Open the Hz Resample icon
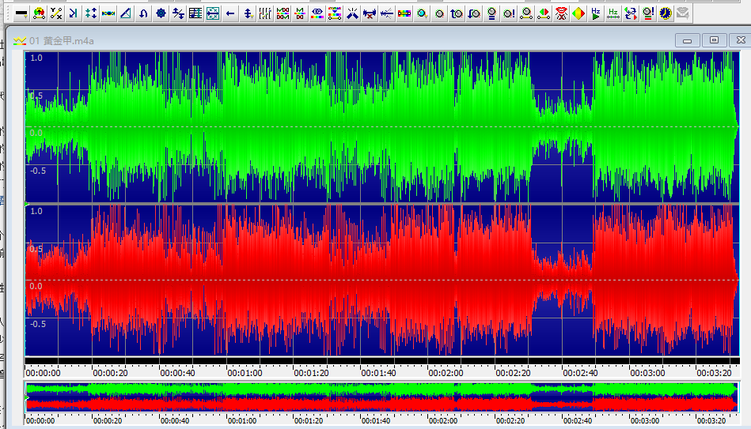Viewport: 751px width, 429px height. tap(613, 13)
